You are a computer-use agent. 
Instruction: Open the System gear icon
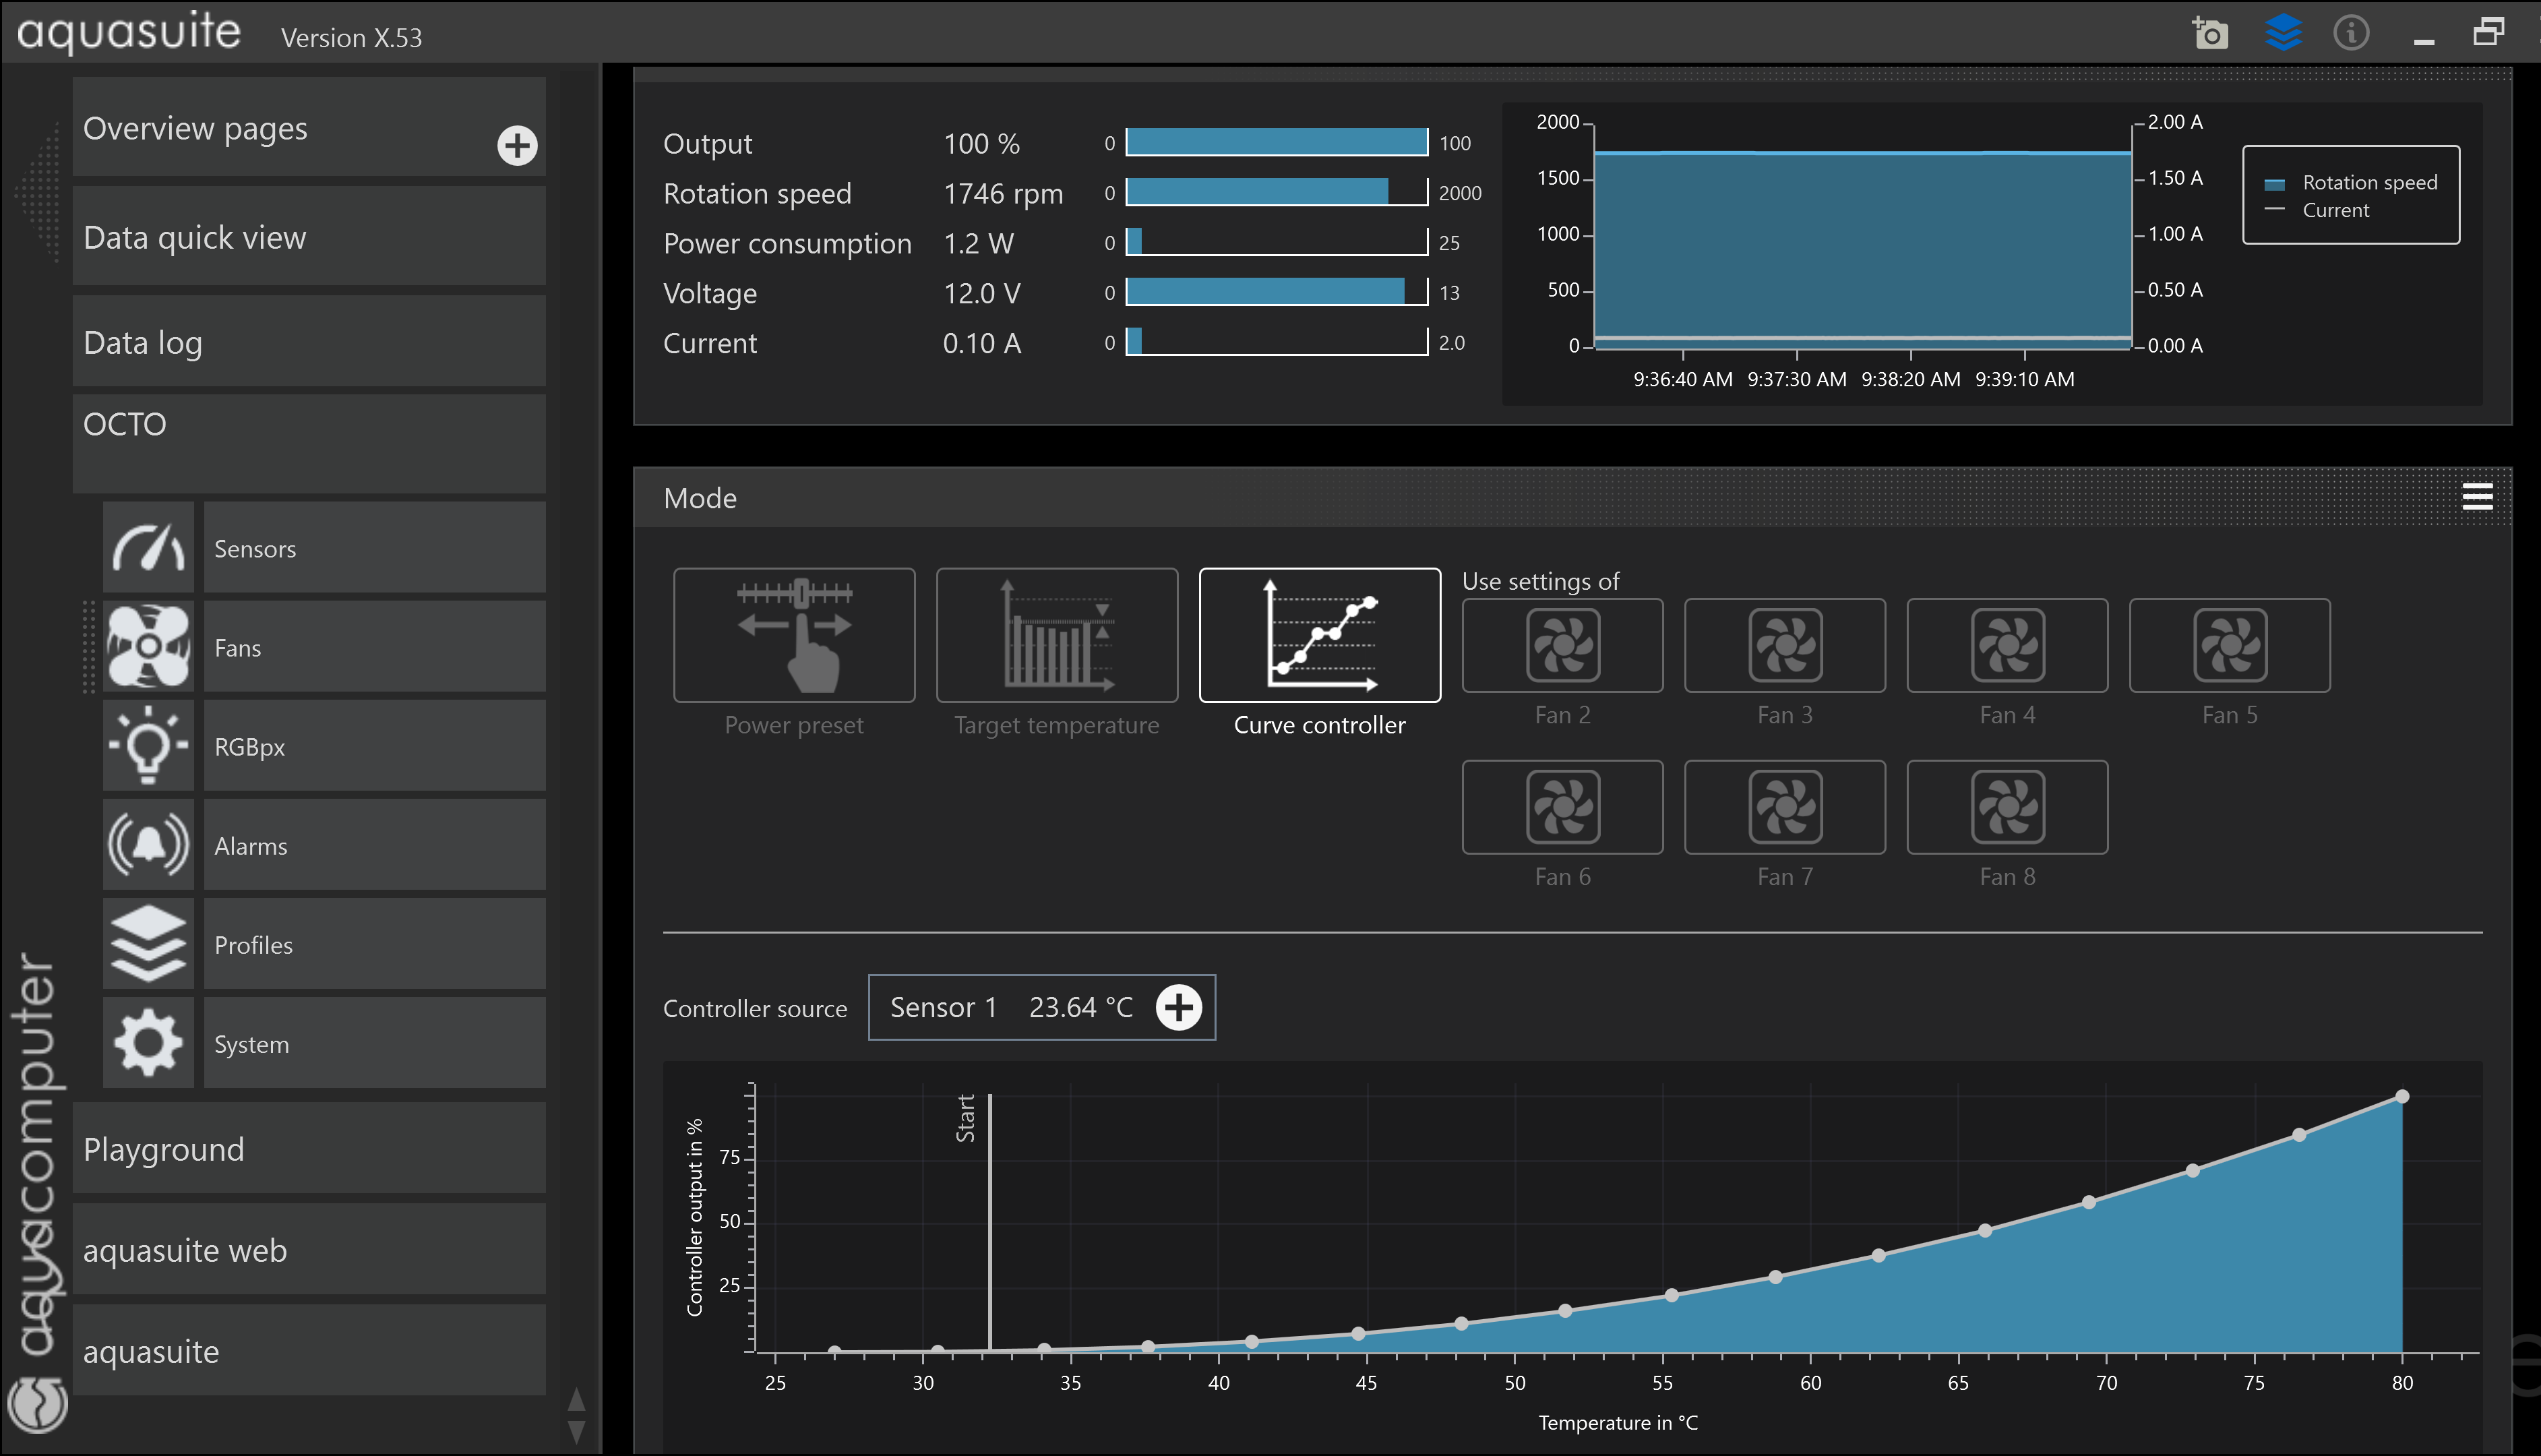148,1043
